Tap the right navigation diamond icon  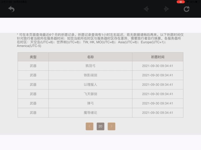166,9
